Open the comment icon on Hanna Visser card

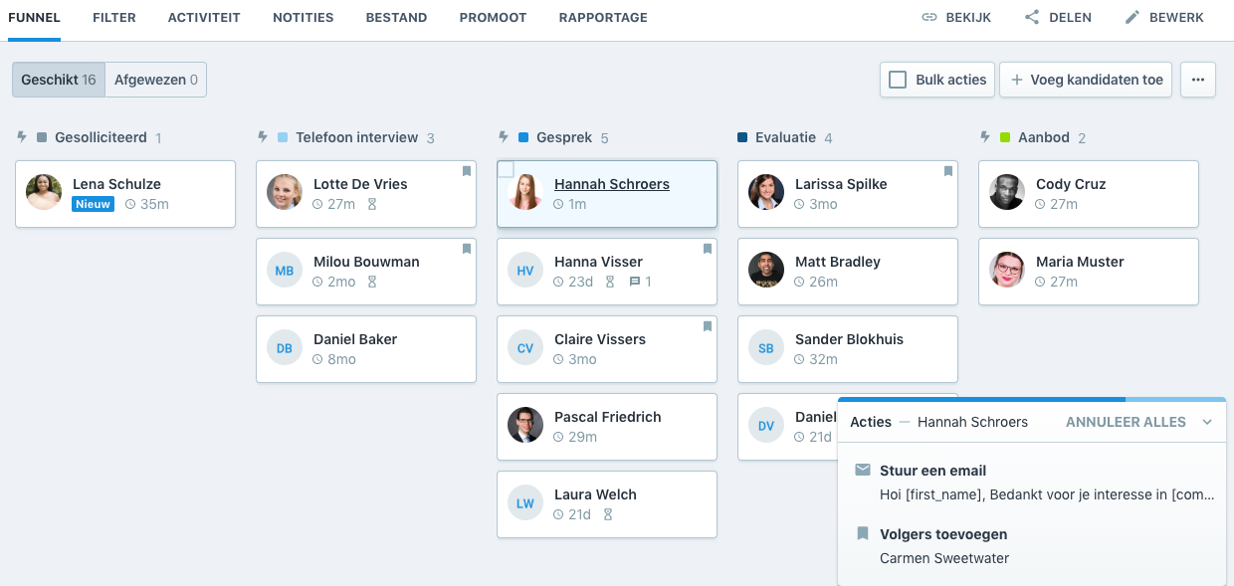click(x=635, y=283)
